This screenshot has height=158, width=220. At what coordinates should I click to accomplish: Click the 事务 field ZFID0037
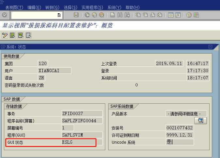click(x=82, y=113)
